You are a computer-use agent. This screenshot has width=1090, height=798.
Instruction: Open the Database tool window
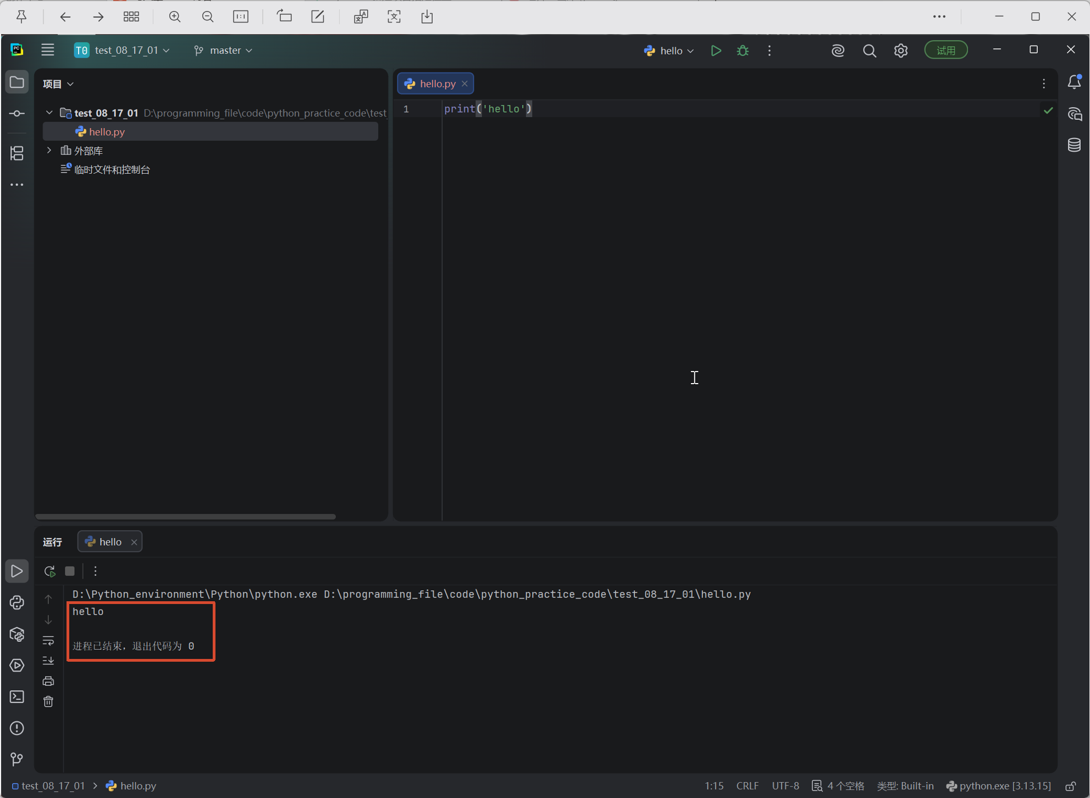pyautogui.click(x=1074, y=145)
